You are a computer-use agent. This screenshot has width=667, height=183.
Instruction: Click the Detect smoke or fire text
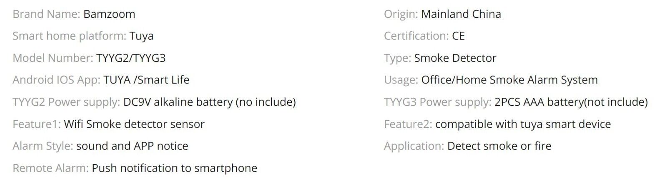pos(499,146)
